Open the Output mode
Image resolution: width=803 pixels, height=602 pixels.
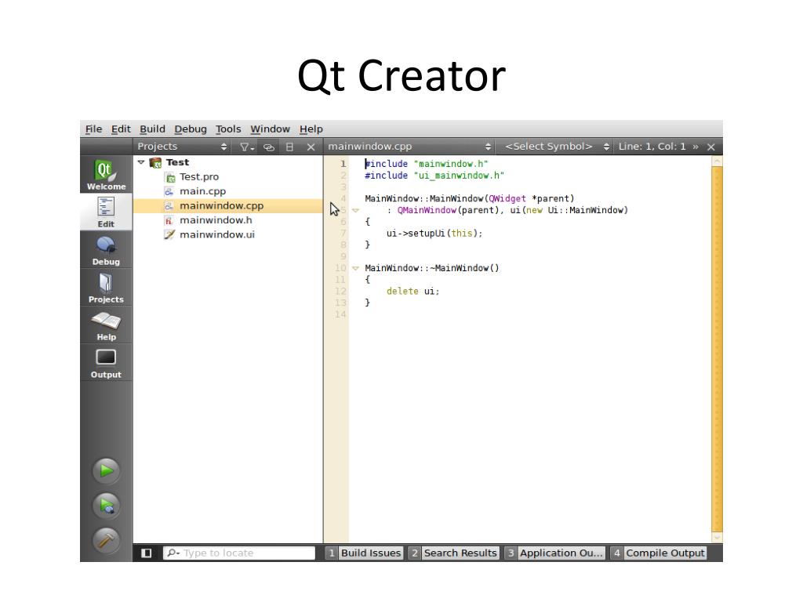pos(106,362)
